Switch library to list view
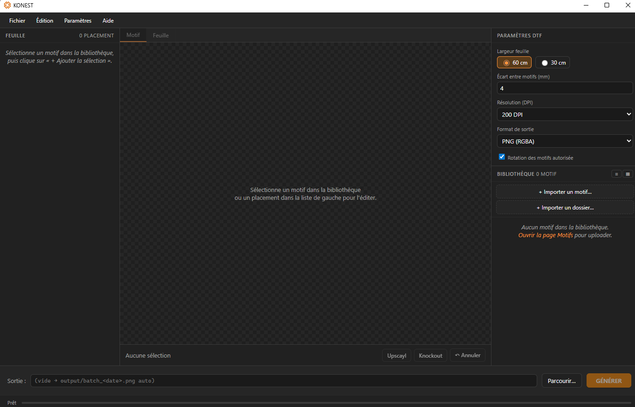The width and height of the screenshot is (635, 407). [x=616, y=174]
